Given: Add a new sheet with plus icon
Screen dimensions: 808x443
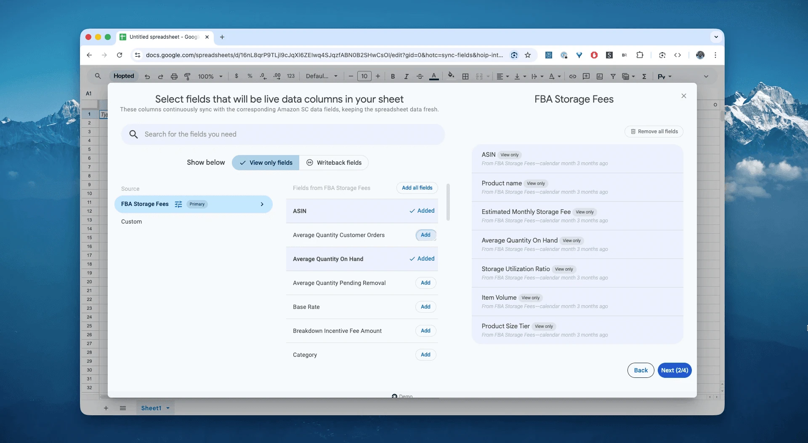Looking at the screenshot, I should click(106, 408).
